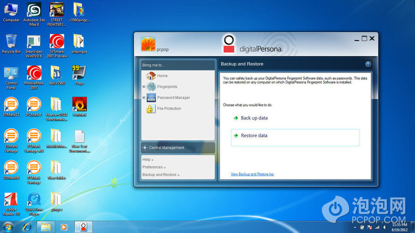Screen dimensions: 415x233
Task: Select the xinpingce folder
Action: pyautogui.click(x=79, y=44)
